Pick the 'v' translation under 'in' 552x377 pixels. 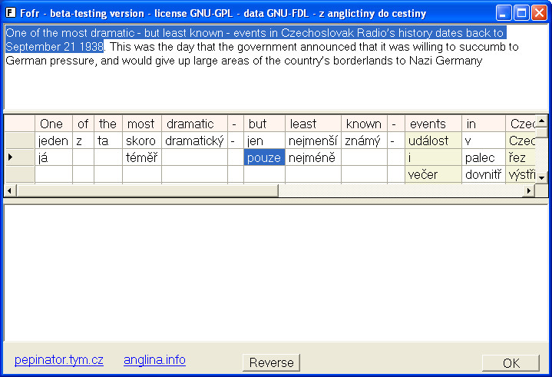[484, 141]
